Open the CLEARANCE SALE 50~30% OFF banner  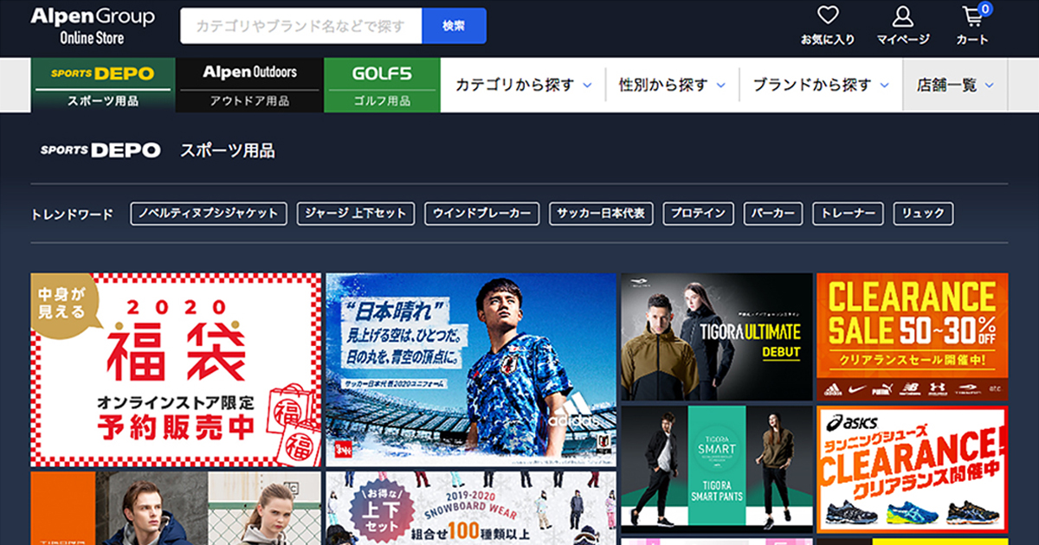coord(913,337)
